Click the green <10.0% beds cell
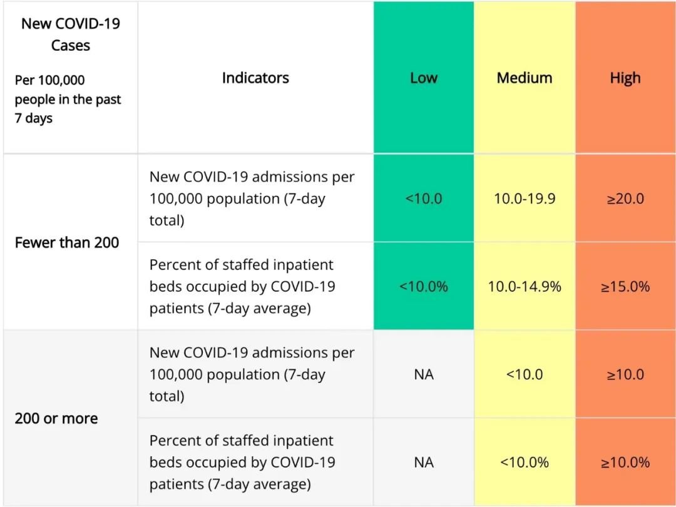This screenshot has height=507, width=676. [x=423, y=286]
